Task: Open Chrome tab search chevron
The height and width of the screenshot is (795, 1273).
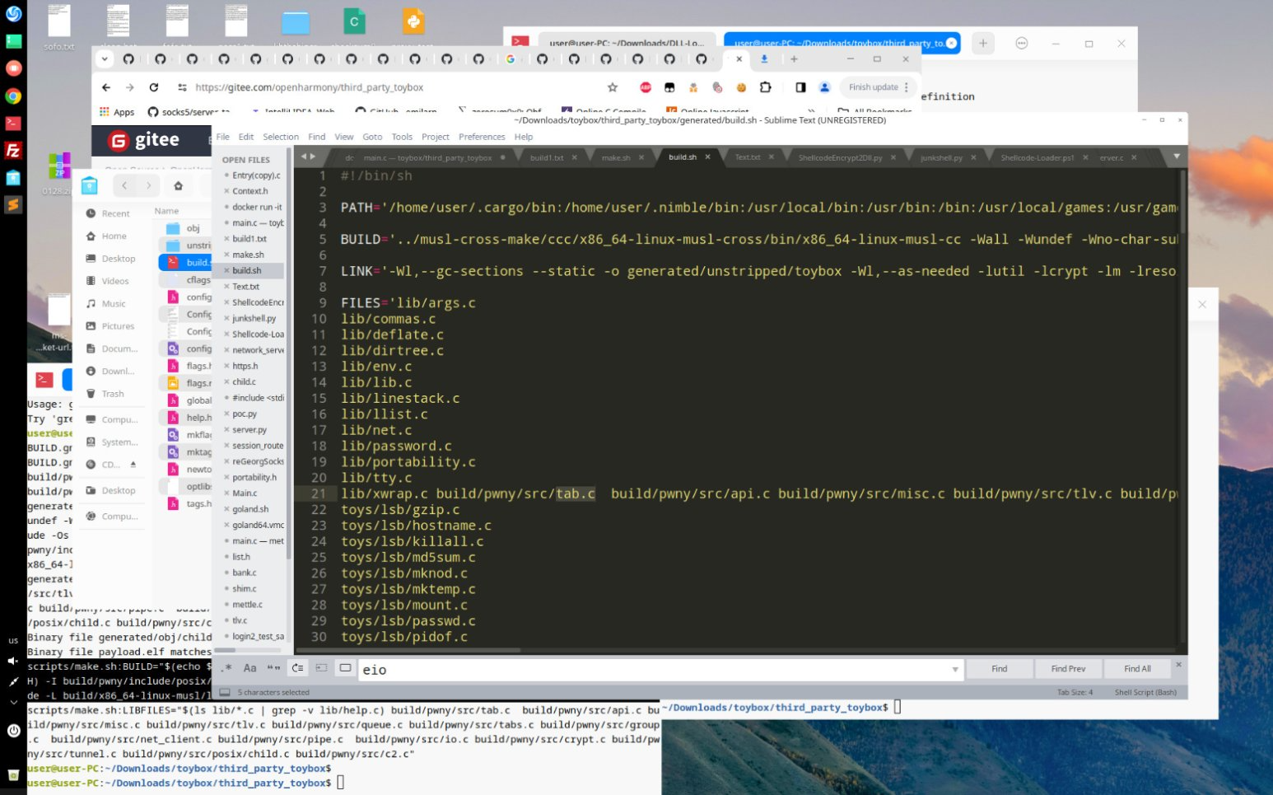Action: click(104, 59)
